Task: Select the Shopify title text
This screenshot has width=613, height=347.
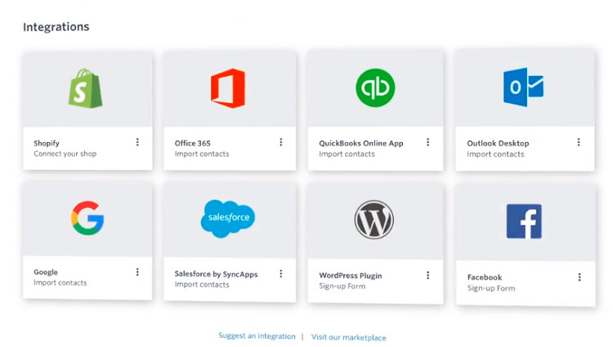Action: (x=47, y=143)
